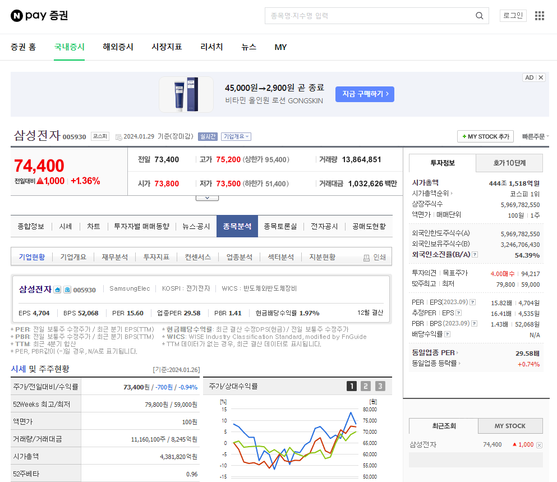
Task: Collapse the price summary with chevron button
Action: click(x=207, y=197)
